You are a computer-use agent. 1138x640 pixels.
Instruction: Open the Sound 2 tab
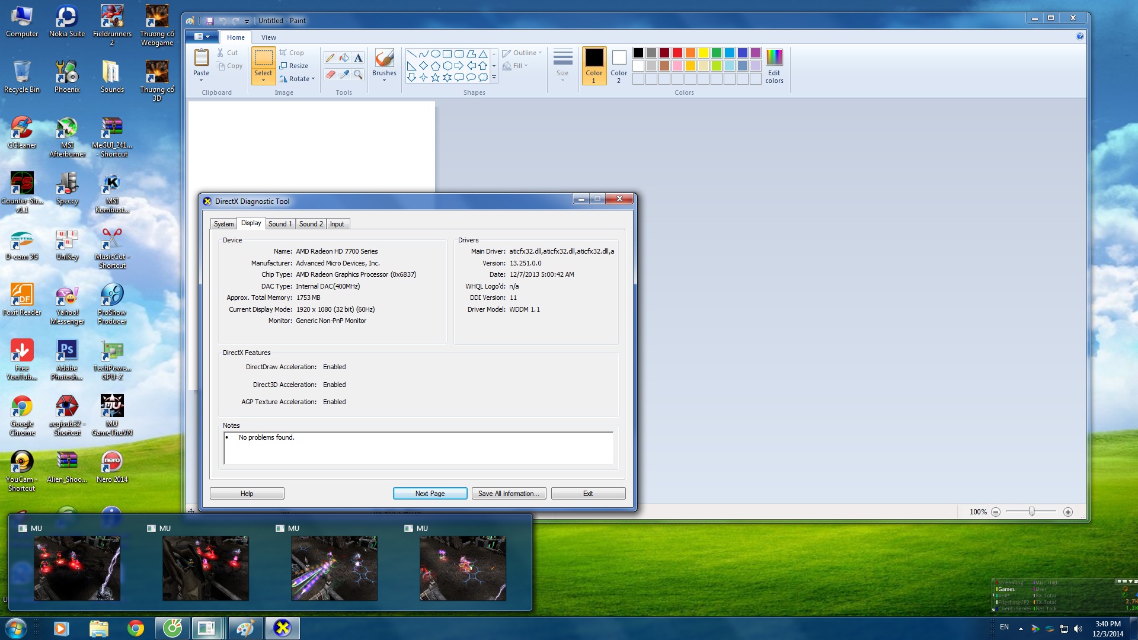tap(311, 224)
